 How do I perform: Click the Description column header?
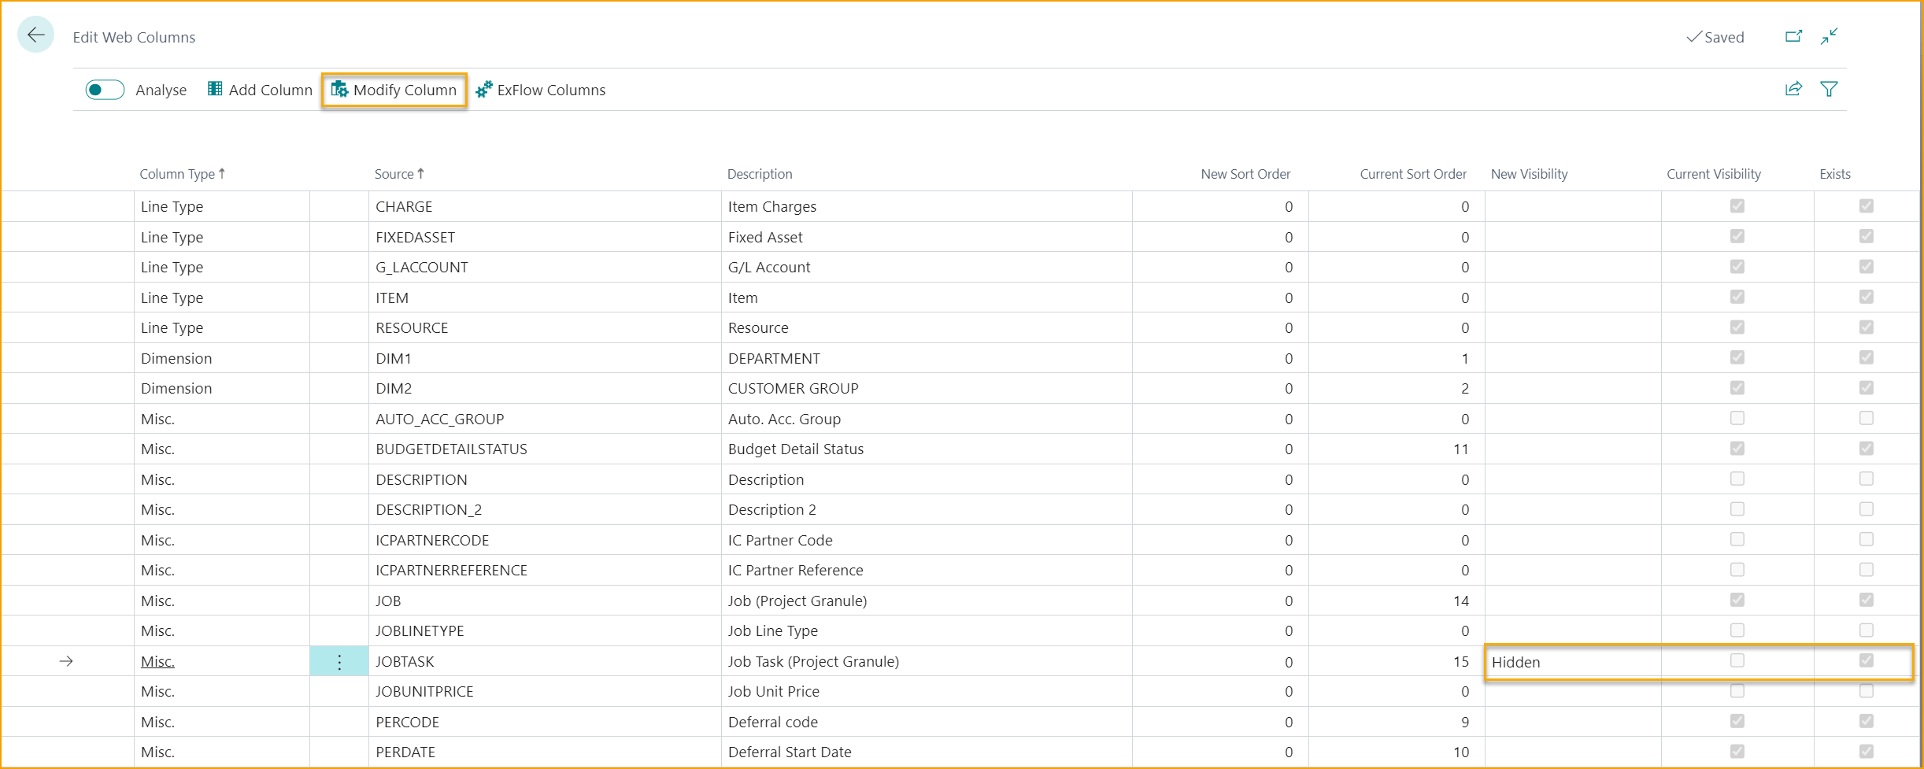pyautogui.click(x=760, y=174)
